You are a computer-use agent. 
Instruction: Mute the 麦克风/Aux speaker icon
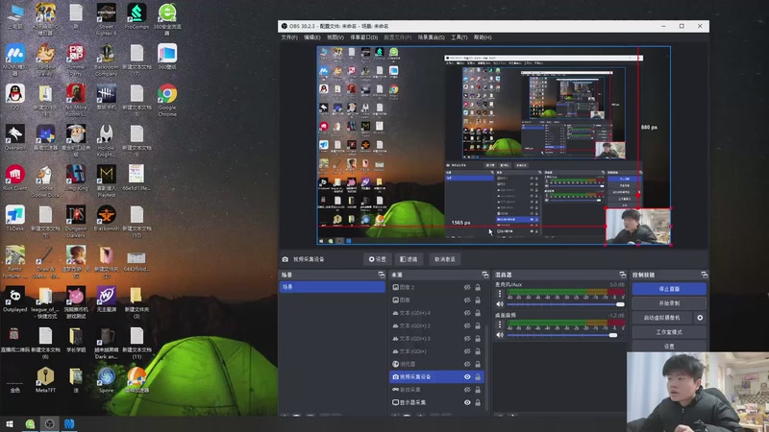500,304
